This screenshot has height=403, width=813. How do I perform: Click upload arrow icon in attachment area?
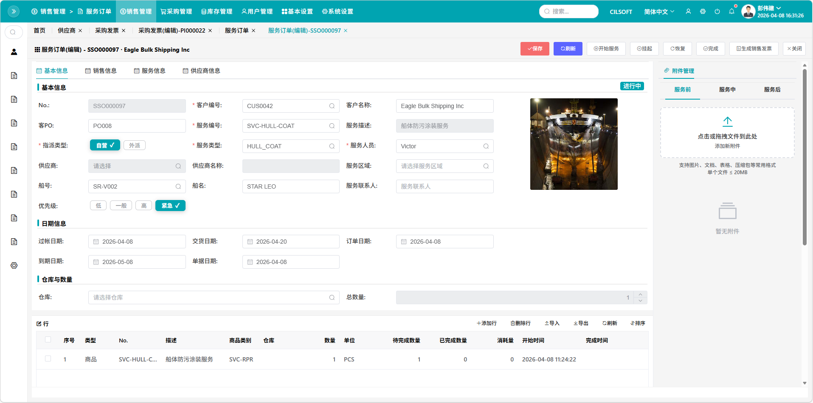click(x=727, y=122)
